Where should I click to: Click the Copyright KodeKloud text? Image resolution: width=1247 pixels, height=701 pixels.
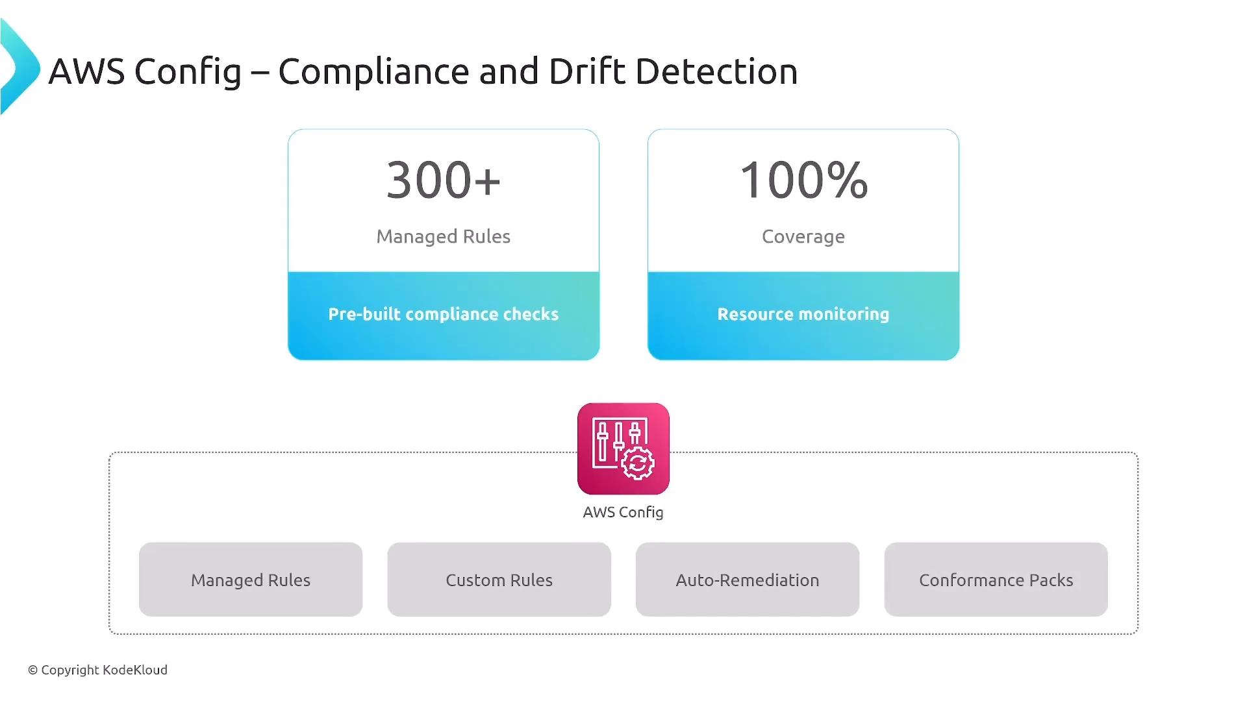[x=97, y=670]
